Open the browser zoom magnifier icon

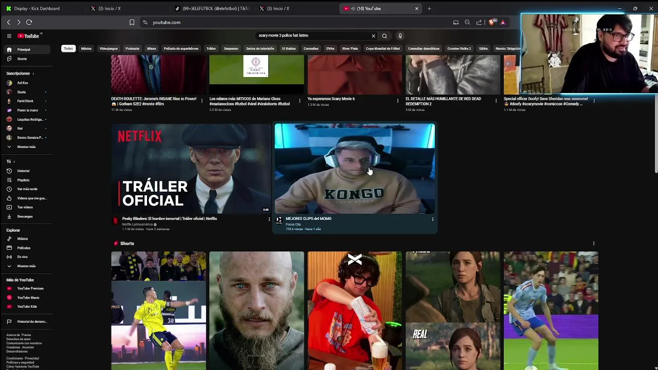click(467, 22)
